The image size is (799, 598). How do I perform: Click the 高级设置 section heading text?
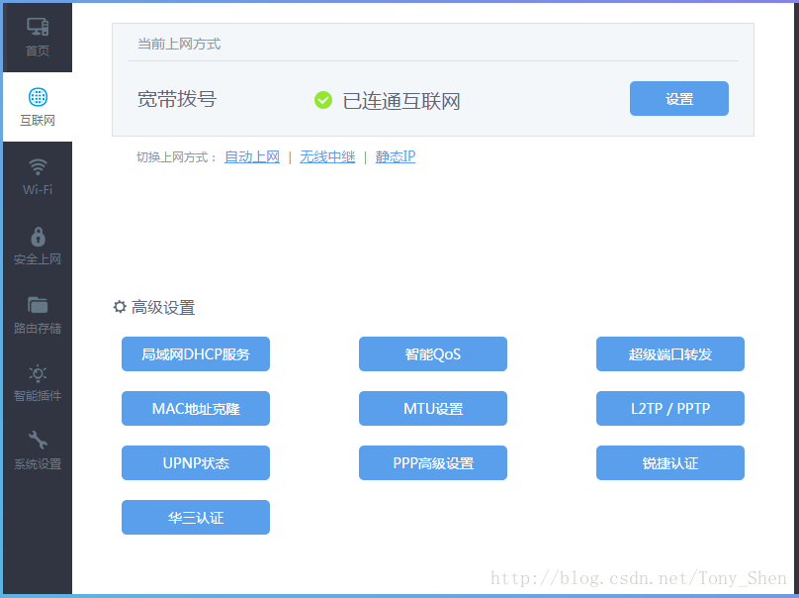pos(163,307)
